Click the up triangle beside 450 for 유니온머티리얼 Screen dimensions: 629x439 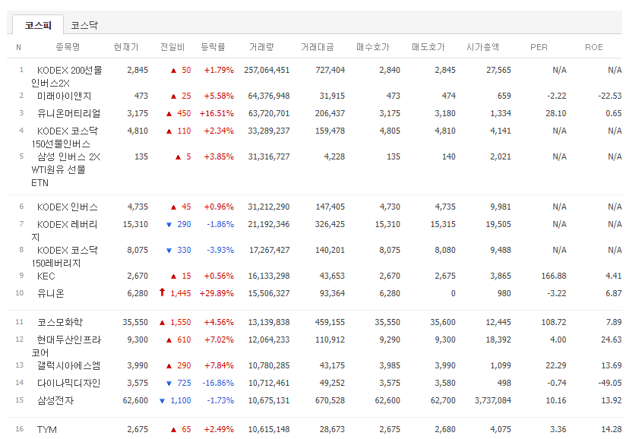point(169,114)
